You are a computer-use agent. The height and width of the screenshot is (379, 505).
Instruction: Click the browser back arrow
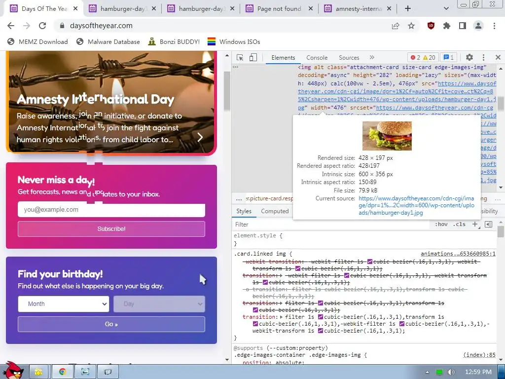click(x=11, y=26)
